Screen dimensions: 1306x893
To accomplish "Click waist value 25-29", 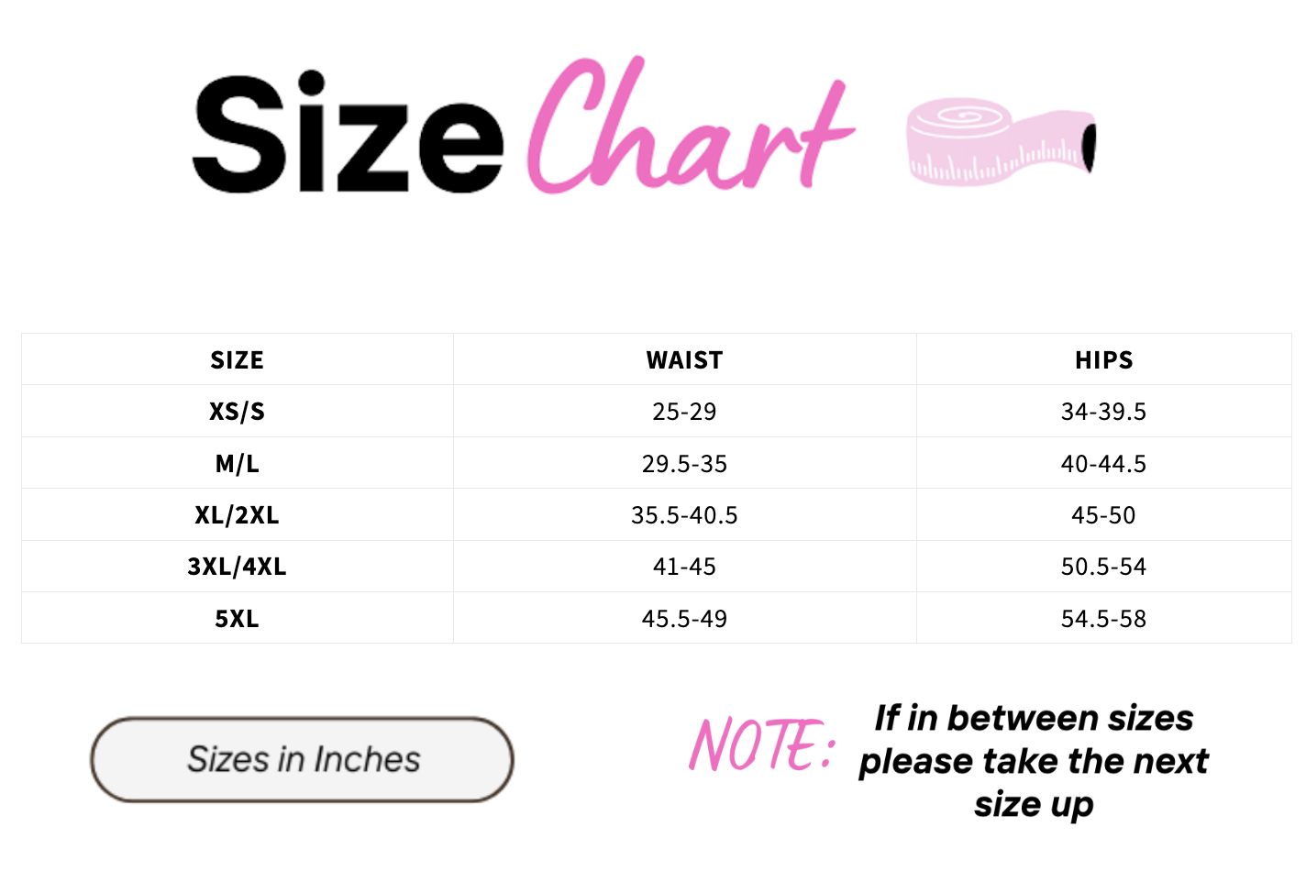I will (x=684, y=412).
